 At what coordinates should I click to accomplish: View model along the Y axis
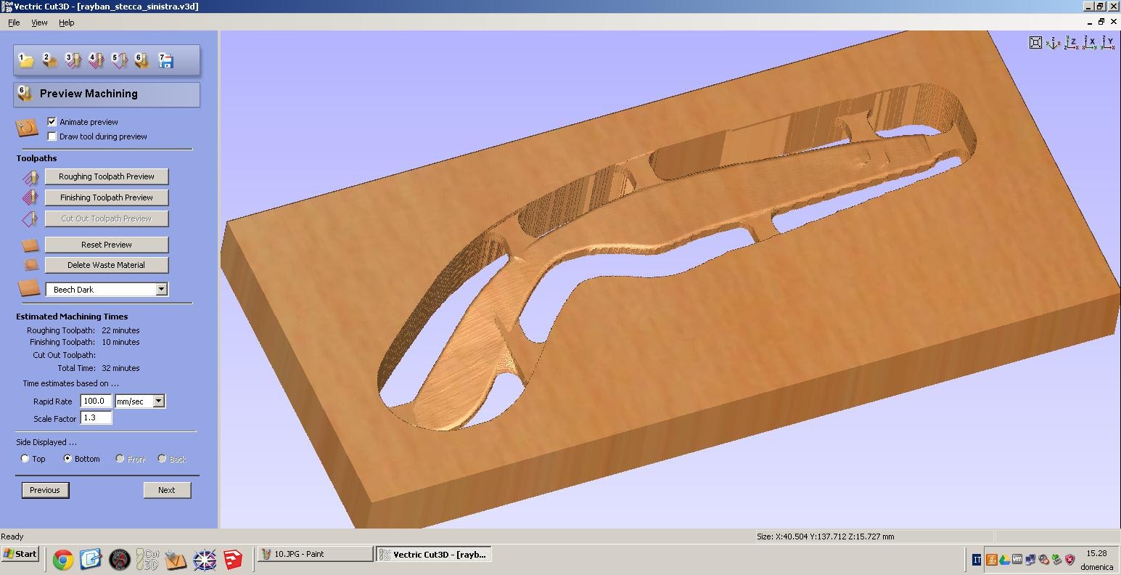pos(1107,43)
